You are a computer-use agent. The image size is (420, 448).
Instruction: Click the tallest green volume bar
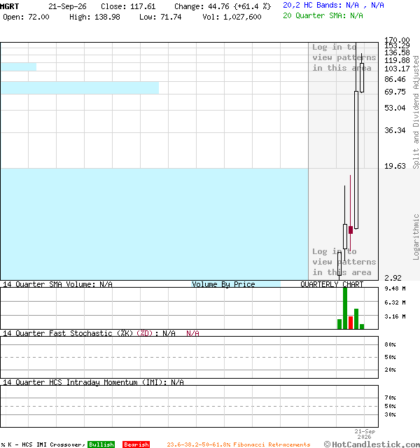[x=345, y=308]
